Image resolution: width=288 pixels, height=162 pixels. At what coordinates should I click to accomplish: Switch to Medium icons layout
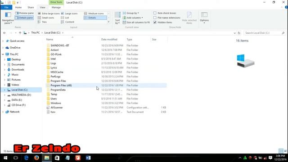coord(94,13)
